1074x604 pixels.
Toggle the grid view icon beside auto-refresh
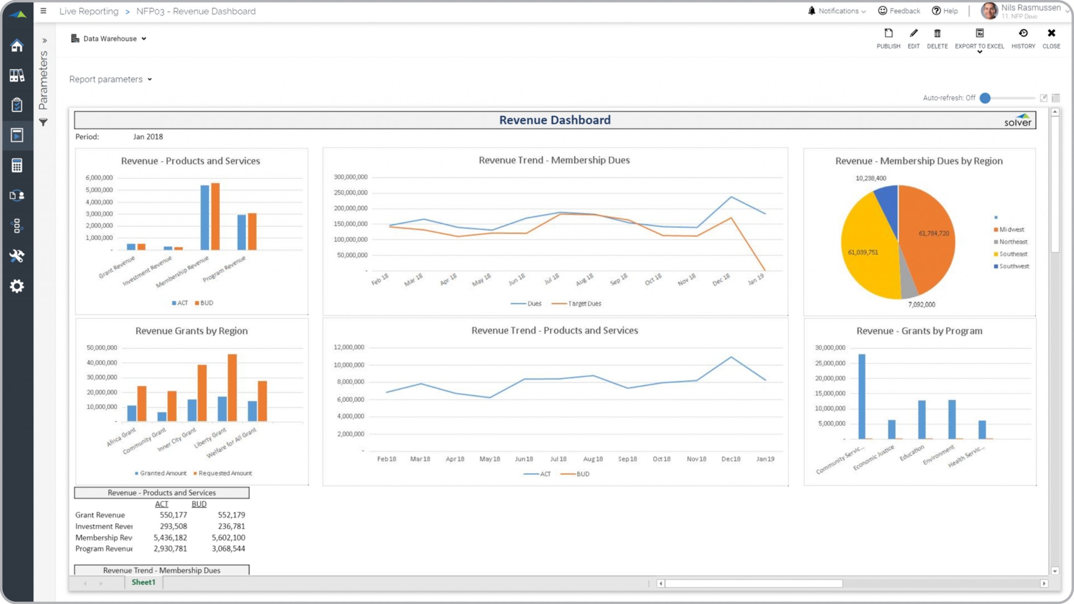[1056, 98]
